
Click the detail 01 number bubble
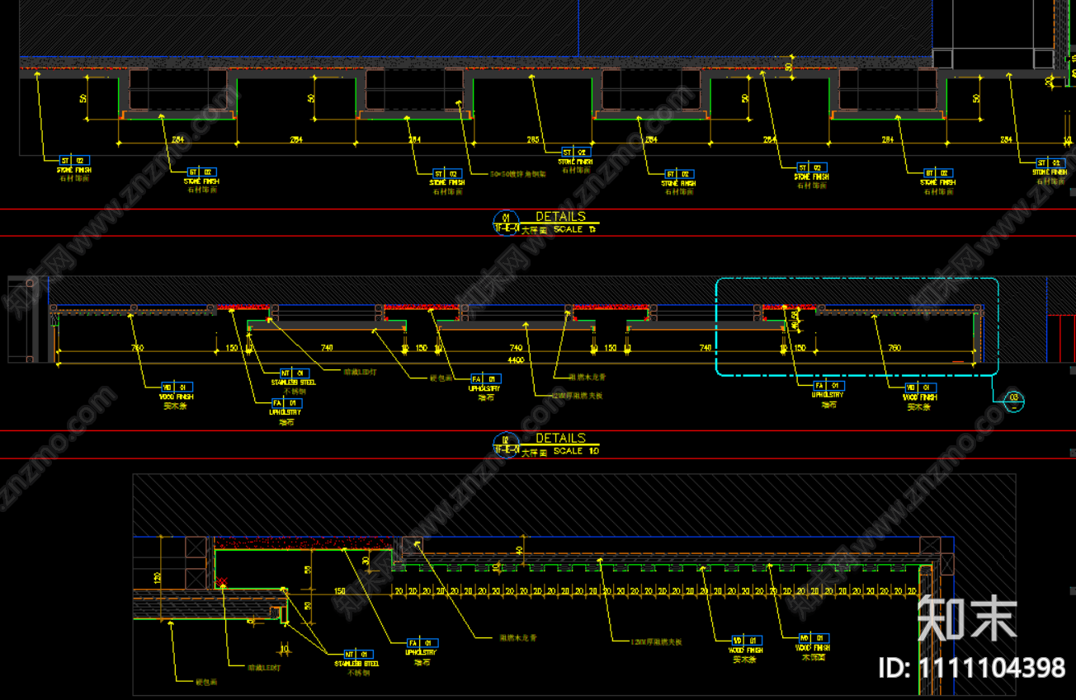506,223
